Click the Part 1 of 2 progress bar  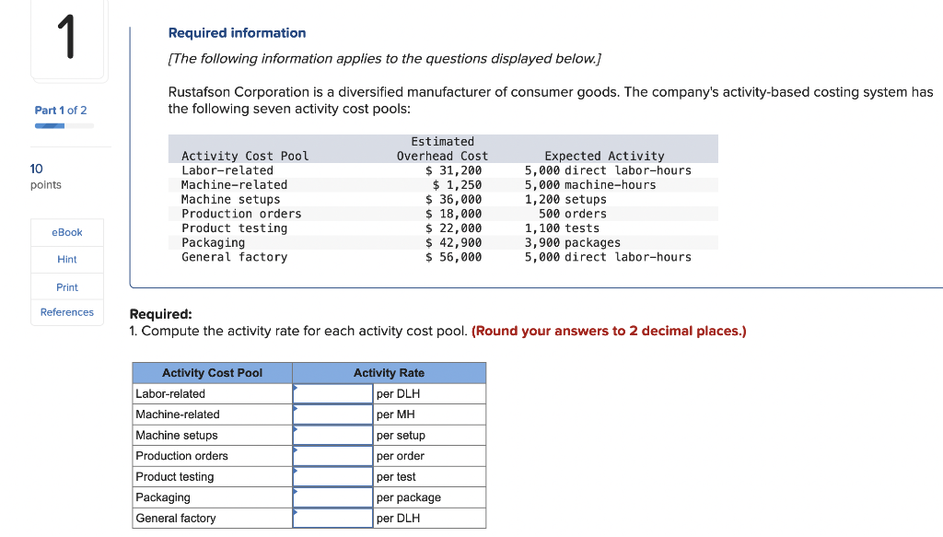point(64,125)
